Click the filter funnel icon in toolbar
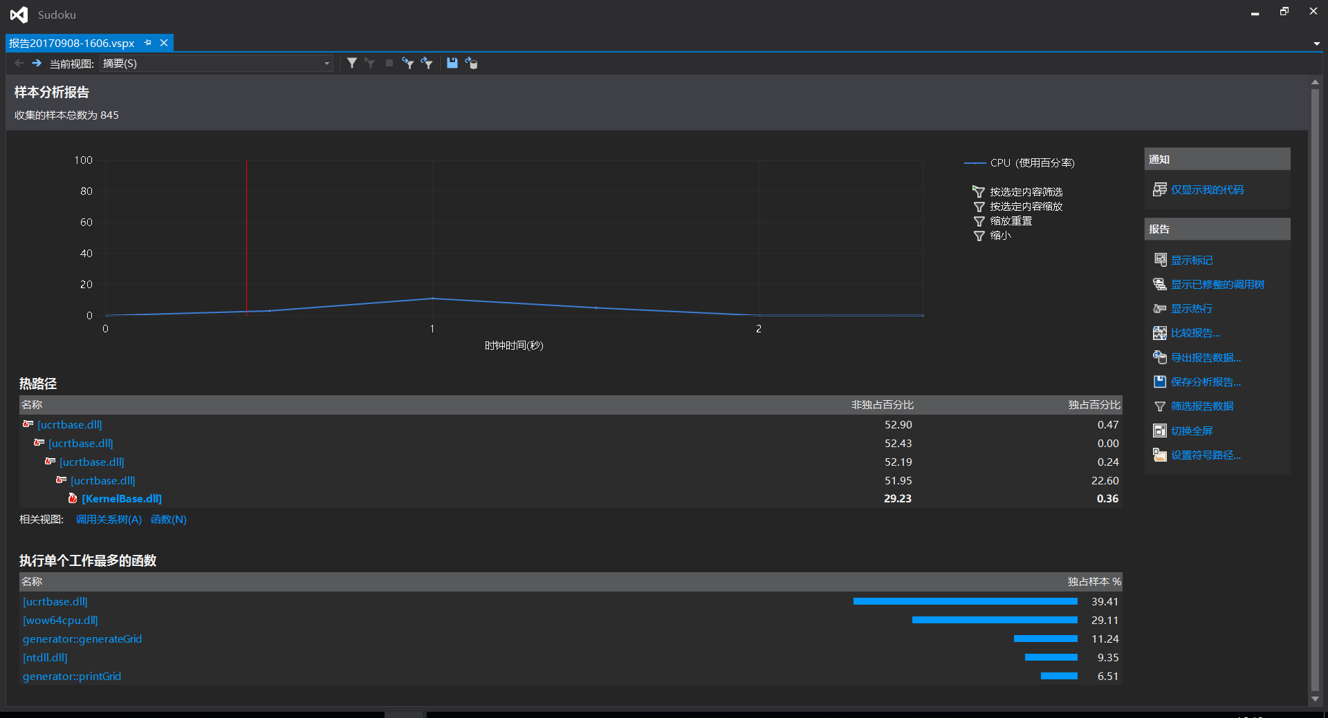This screenshot has height=718, width=1328. (352, 63)
